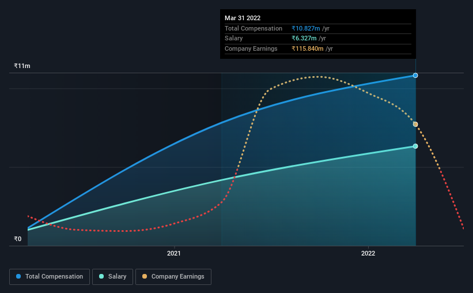Click the ₹11m y-axis label
This screenshot has height=293, width=473.
pyautogui.click(x=22, y=66)
